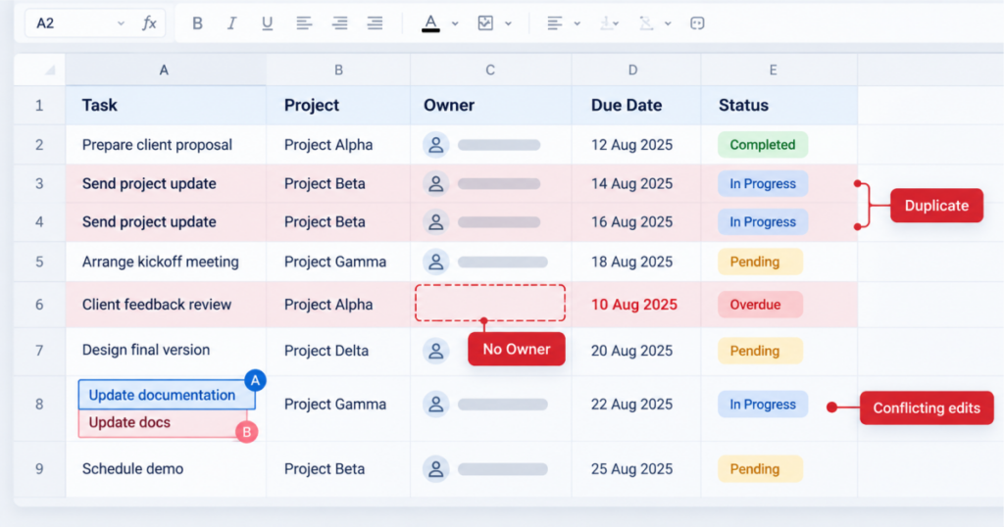
Task: Select the 25 Aug 2025 cell
Action: 635,469
